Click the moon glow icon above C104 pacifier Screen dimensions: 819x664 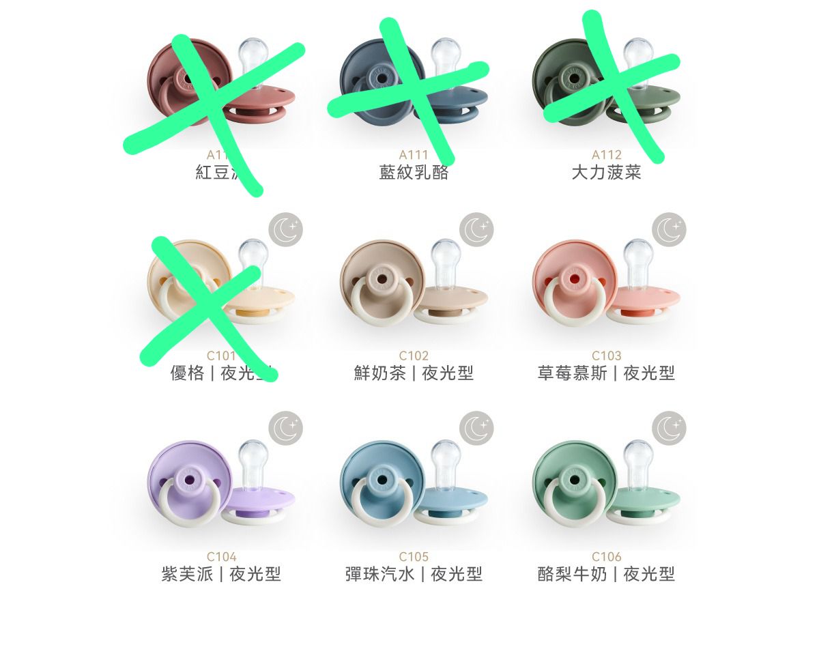(x=285, y=429)
